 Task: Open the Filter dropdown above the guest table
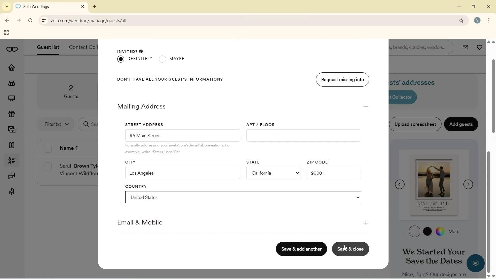(x=56, y=124)
